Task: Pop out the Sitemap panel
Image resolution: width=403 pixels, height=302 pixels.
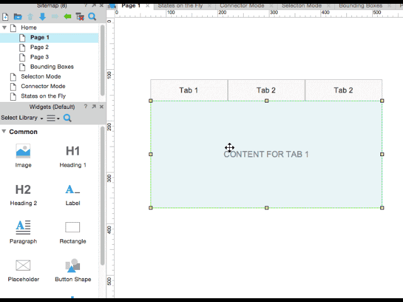Action: coord(94,6)
